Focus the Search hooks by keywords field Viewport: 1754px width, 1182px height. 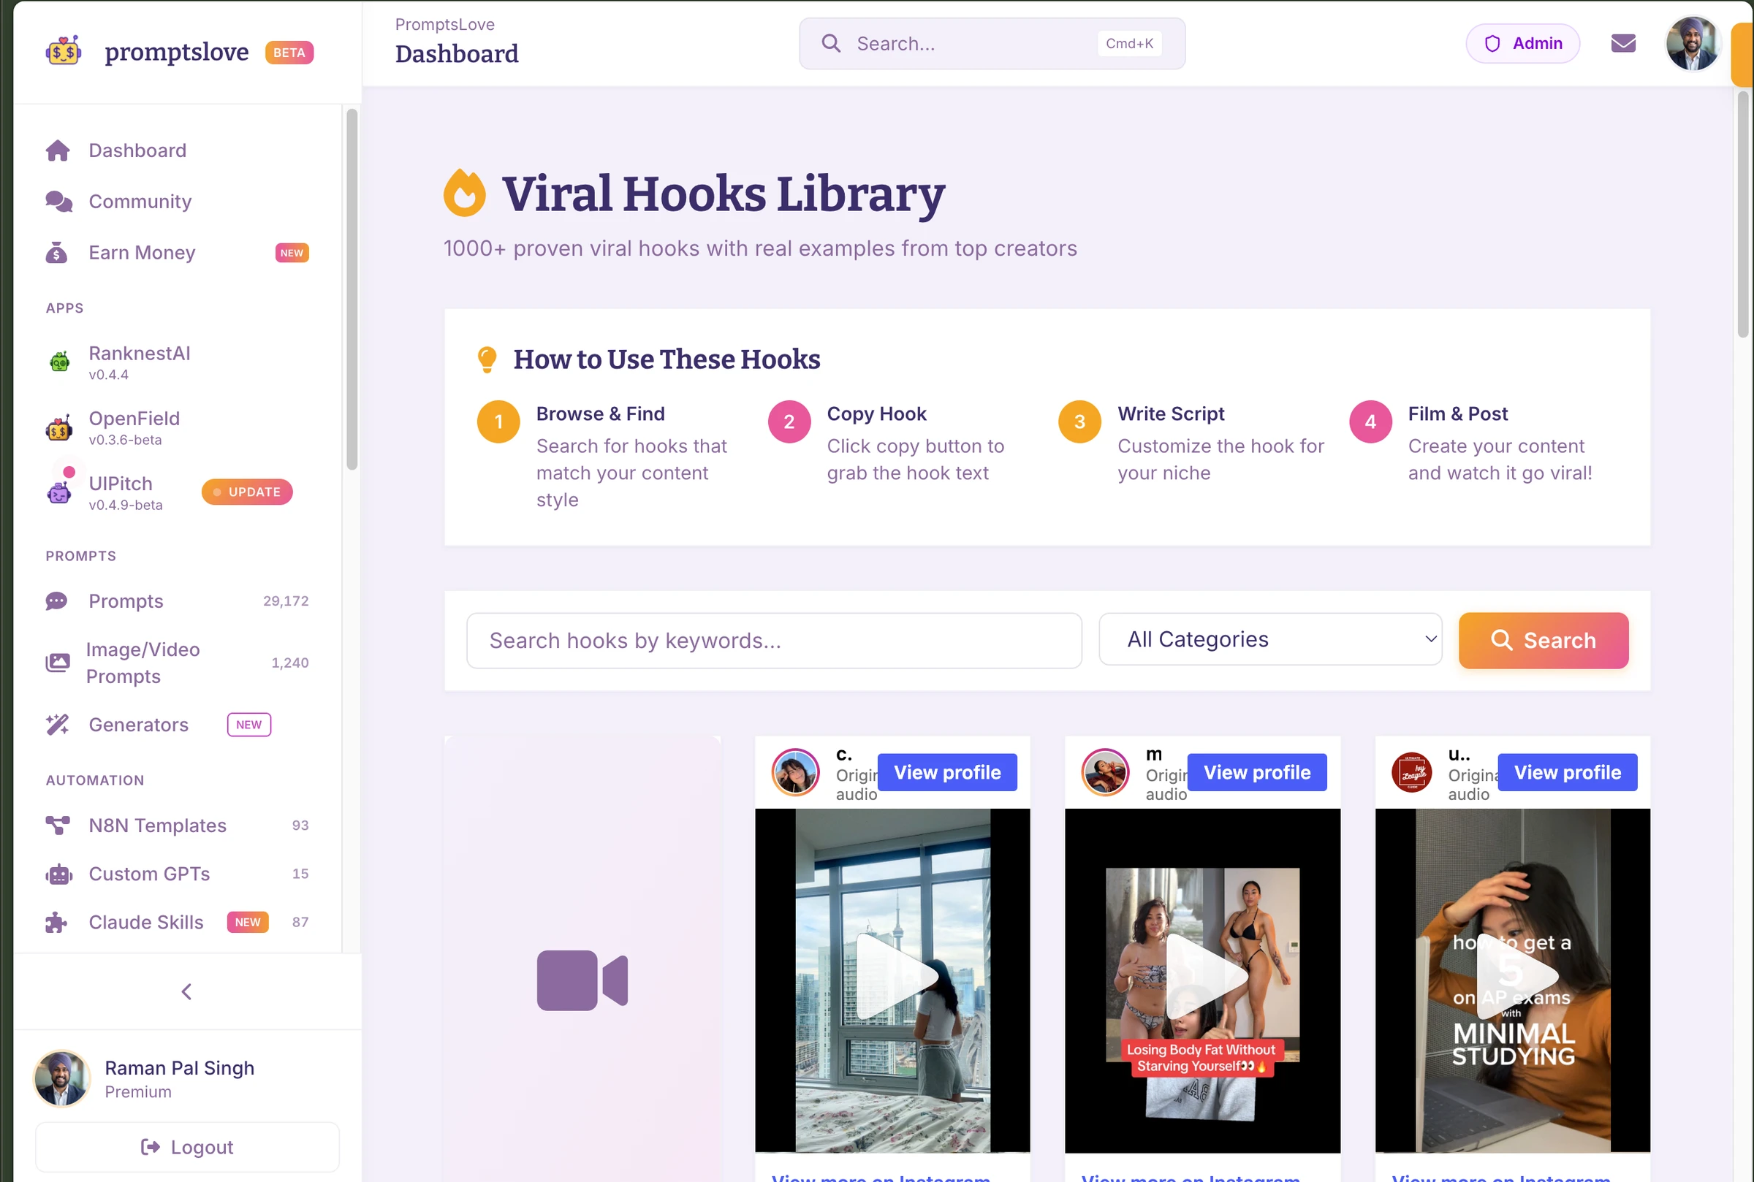tap(775, 641)
